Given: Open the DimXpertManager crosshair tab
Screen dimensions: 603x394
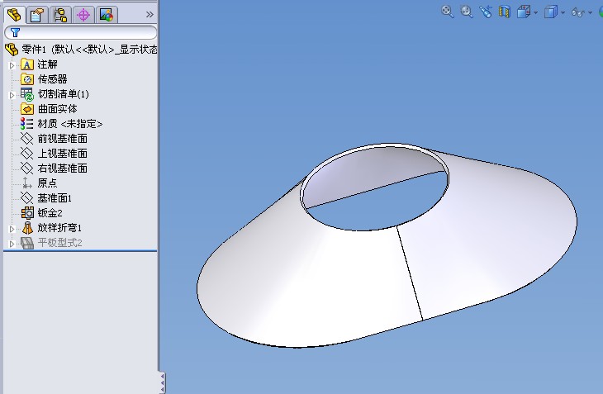Looking at the screenshot, I should pos(83,16).
